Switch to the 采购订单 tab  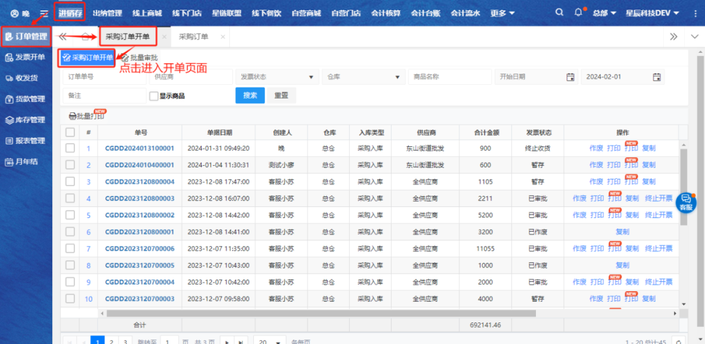point(193,37)
